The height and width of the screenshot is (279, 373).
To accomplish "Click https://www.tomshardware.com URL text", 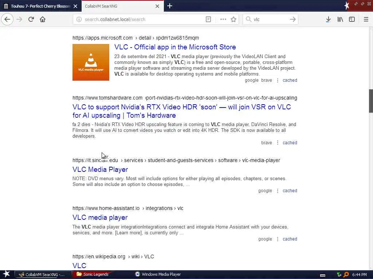I will [107, 98].
